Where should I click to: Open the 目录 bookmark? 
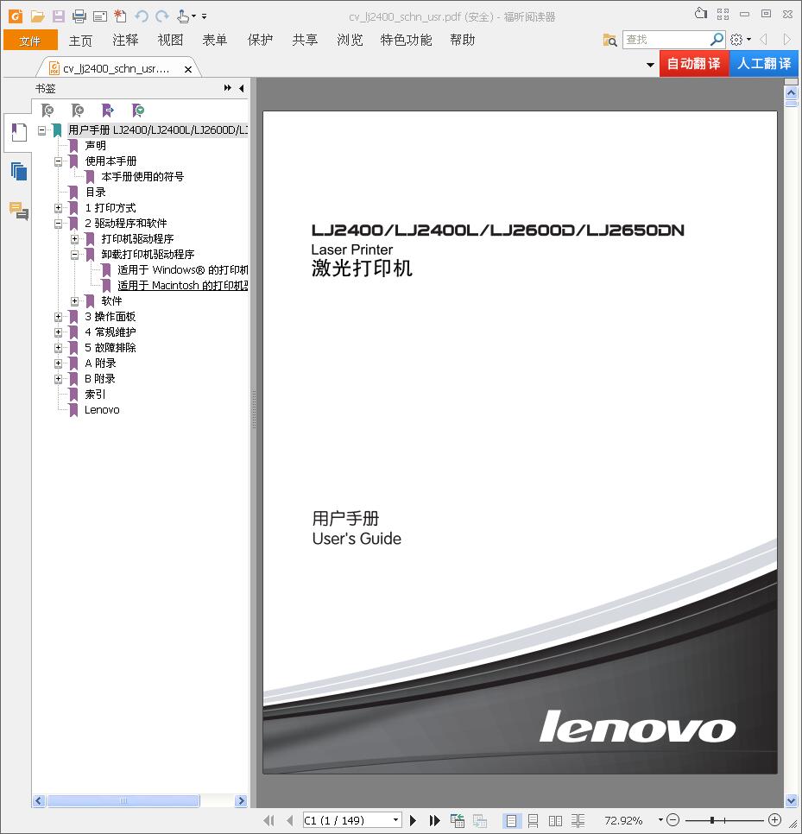95,193
